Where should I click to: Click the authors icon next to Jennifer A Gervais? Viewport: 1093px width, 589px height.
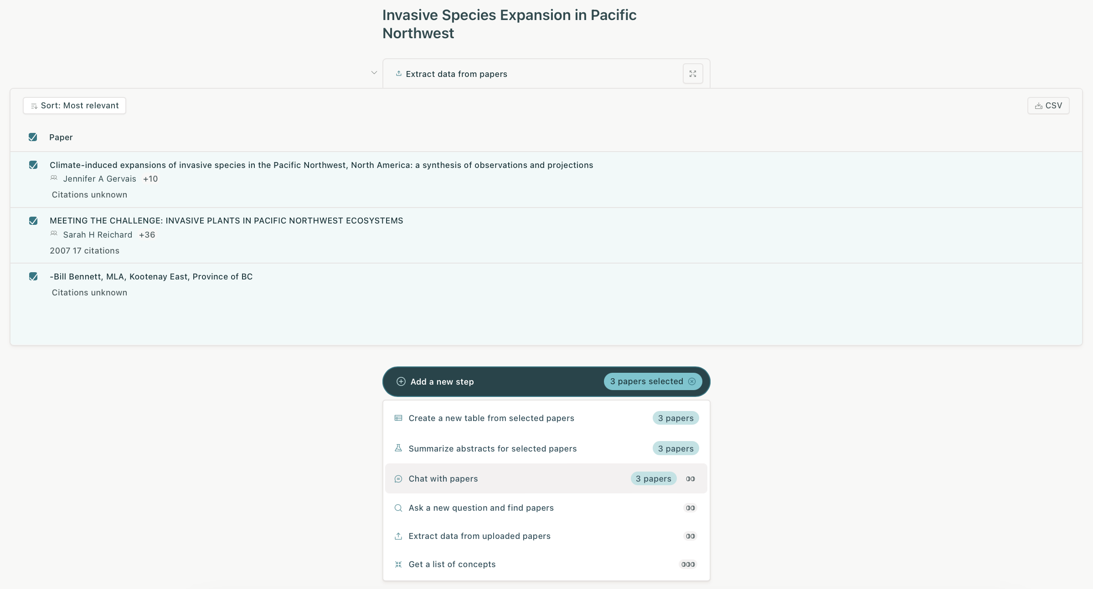click(54, 178)
